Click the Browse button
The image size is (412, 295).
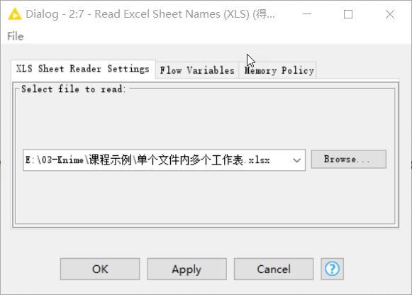click(x=349, y=159)
